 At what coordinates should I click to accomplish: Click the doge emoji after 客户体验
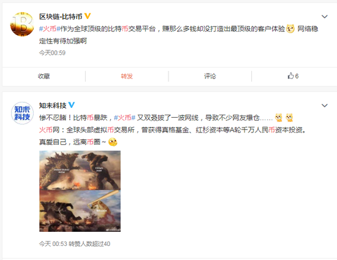pyautogui.click(x=290, y=29)
